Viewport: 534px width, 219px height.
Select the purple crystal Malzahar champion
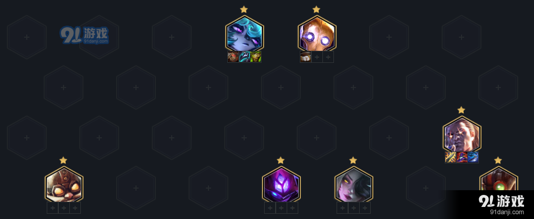point(281,185)
